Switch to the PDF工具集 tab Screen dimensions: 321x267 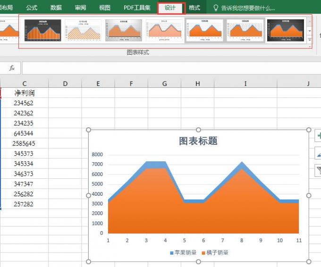point(137,8)
